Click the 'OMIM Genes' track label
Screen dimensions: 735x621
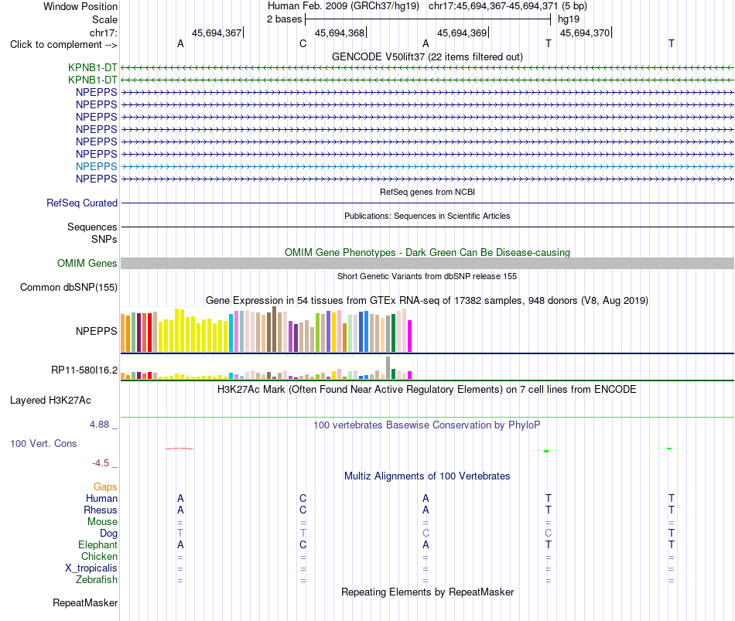pyautogui.click(x=87, y=264)
